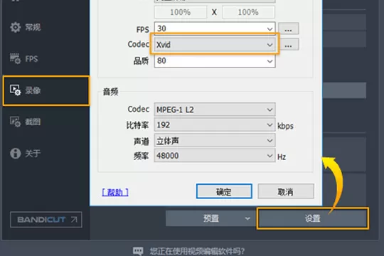Click the 帮助 help link
The width and height of the screenshot is (384, 256).
pos(115,192)
